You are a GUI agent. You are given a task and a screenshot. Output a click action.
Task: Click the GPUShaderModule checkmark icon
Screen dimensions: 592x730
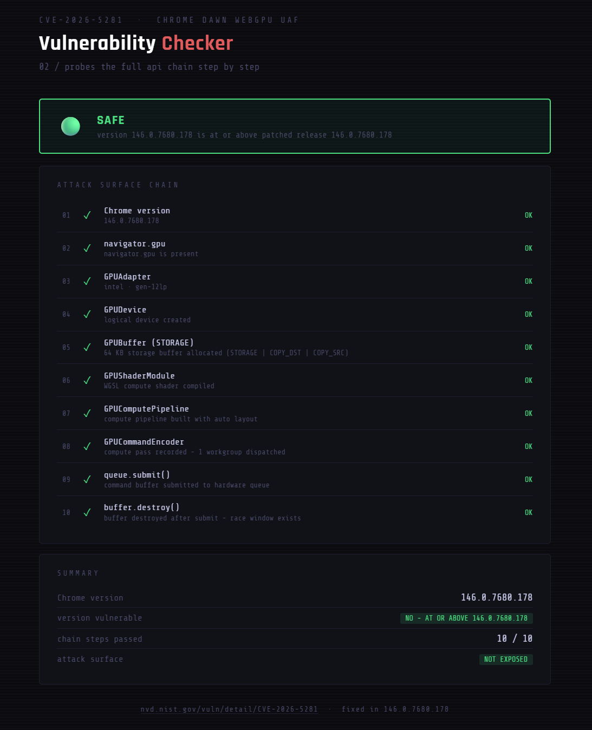pyautogui.click(x=87, y=381)
